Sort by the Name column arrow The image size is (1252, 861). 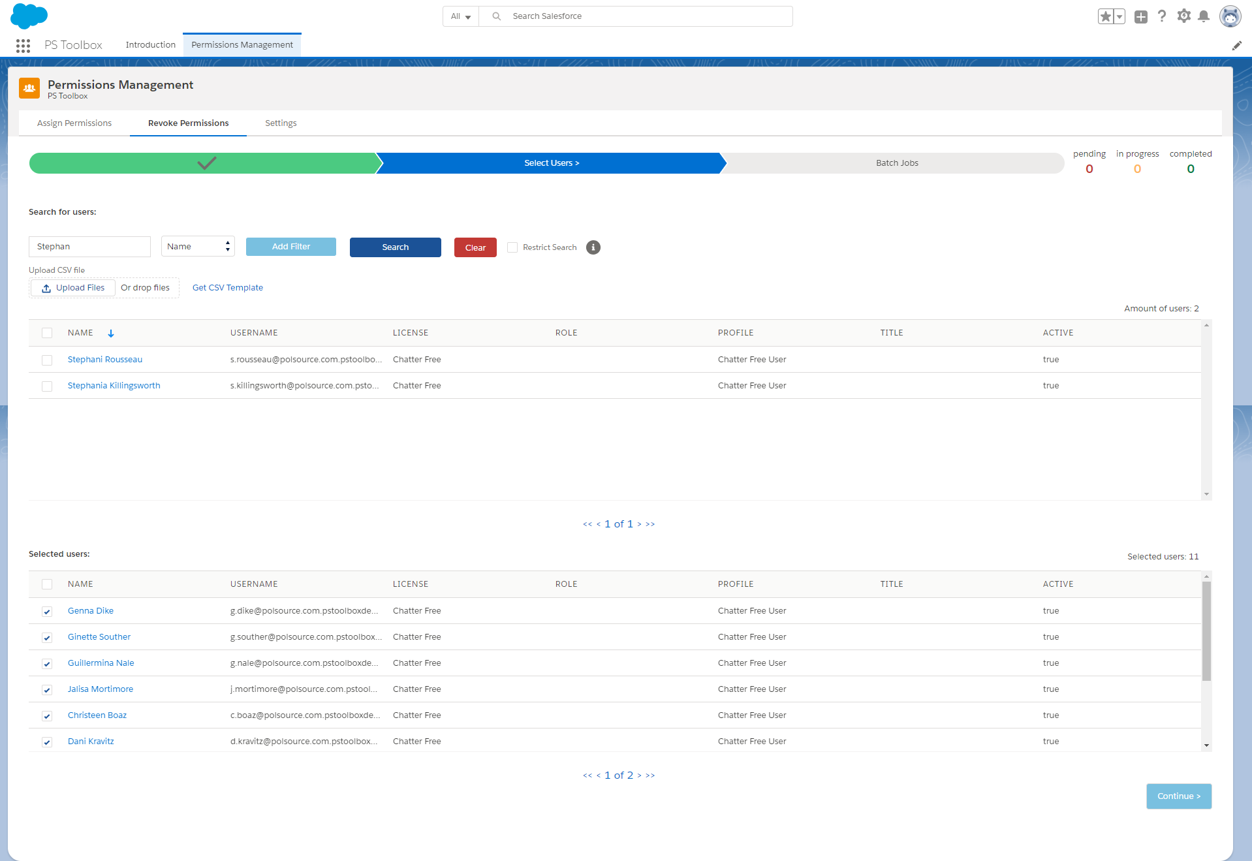click(x=111, y=333)
